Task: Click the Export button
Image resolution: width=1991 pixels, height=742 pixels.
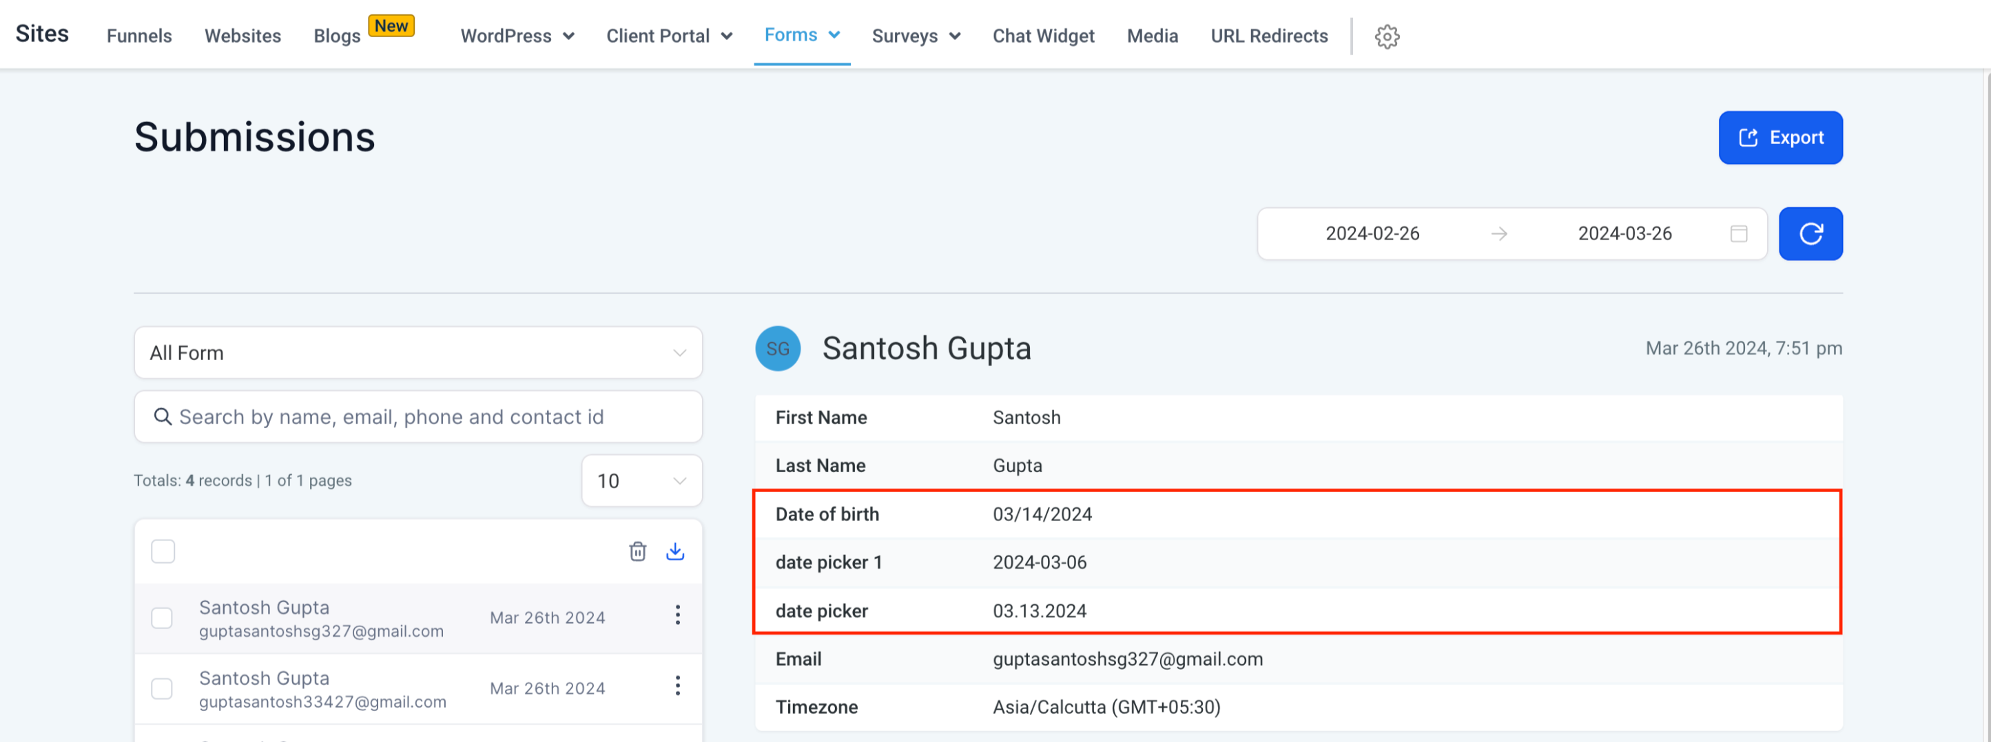Action: pos(1779,138)
